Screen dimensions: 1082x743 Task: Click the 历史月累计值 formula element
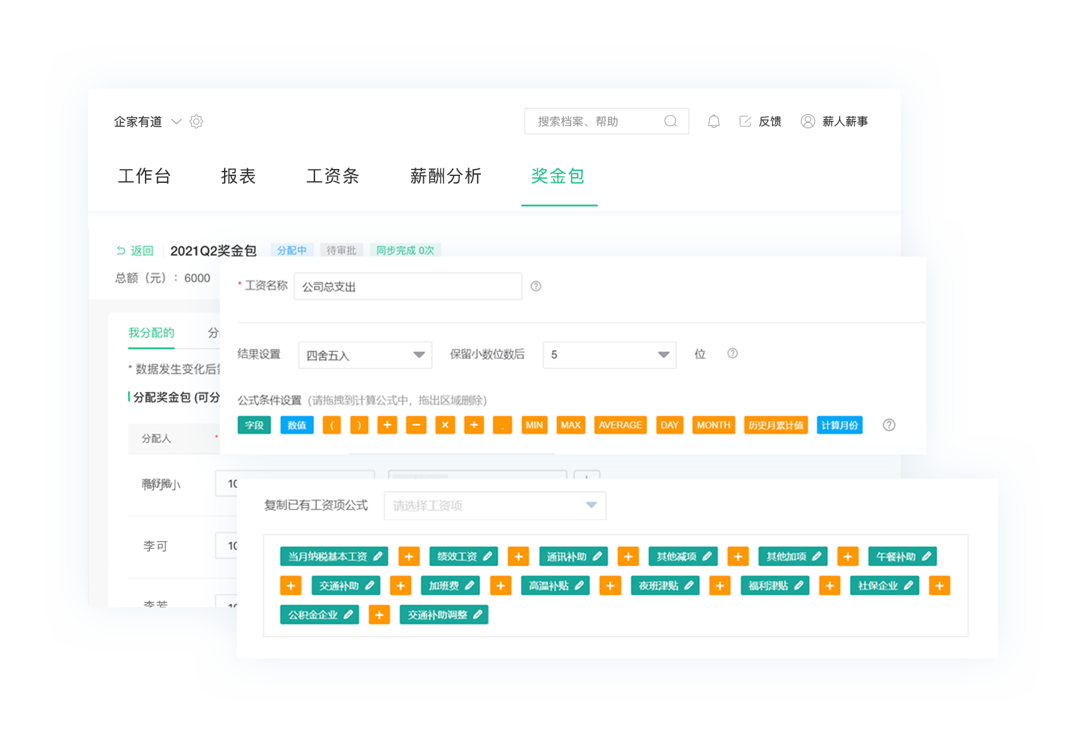click(776, 425)
